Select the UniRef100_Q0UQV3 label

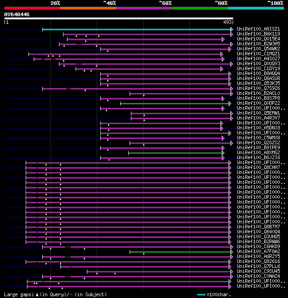tap(258, 63)
